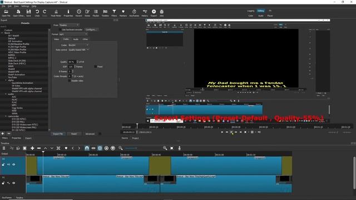The width and height of the screenshot is (356, 200).
Task: Show the Playlist panel
Action: [x=96, y=13]
